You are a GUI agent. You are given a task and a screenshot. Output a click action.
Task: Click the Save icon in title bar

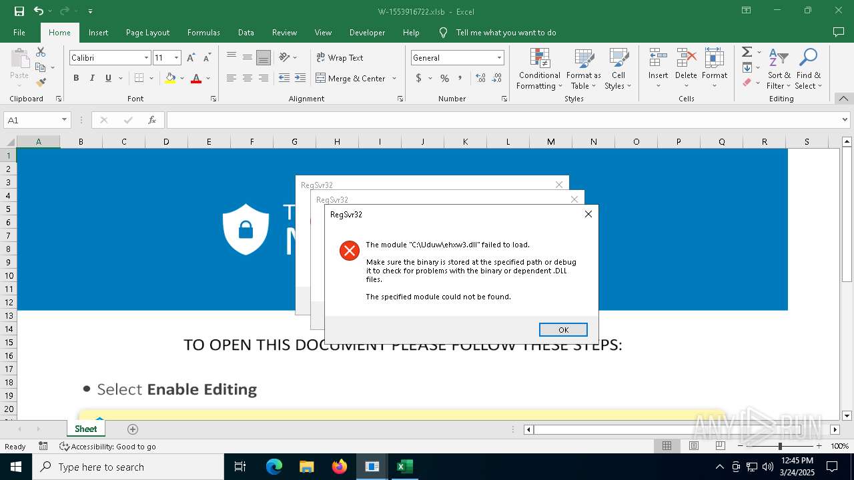(19, 11)
